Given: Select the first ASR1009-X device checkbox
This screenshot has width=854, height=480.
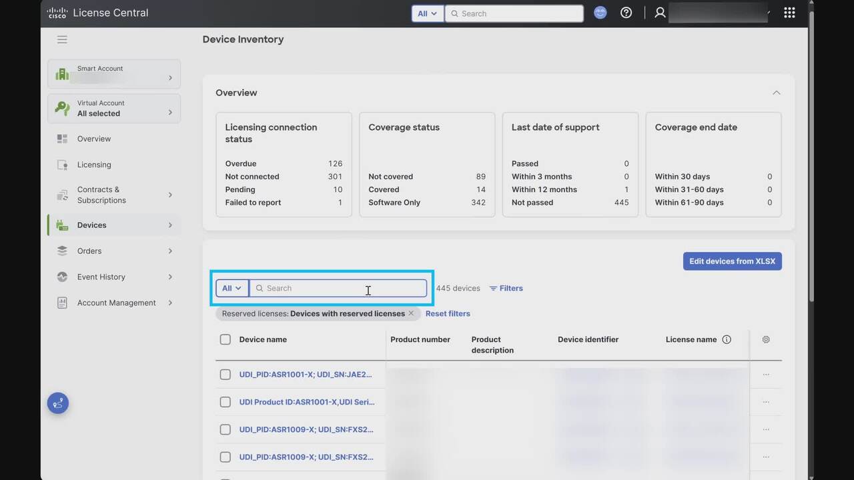Looking at the screenshot, I should point(226,429).
